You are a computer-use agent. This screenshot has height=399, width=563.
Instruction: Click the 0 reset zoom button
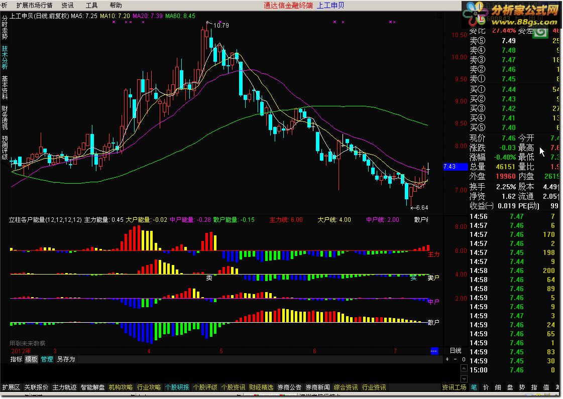pyautogui.click(x=464, y=359)
